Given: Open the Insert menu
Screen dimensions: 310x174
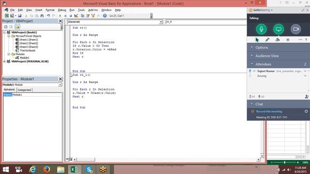Looking at the screenshot, I should point(39,10).
